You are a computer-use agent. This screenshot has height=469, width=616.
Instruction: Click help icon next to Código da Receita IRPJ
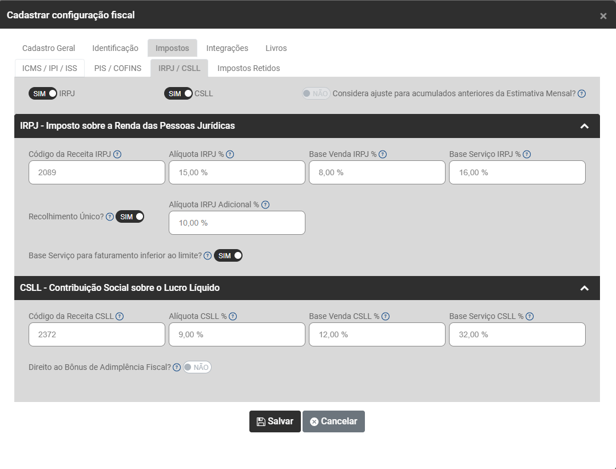(x=117, y=155)
